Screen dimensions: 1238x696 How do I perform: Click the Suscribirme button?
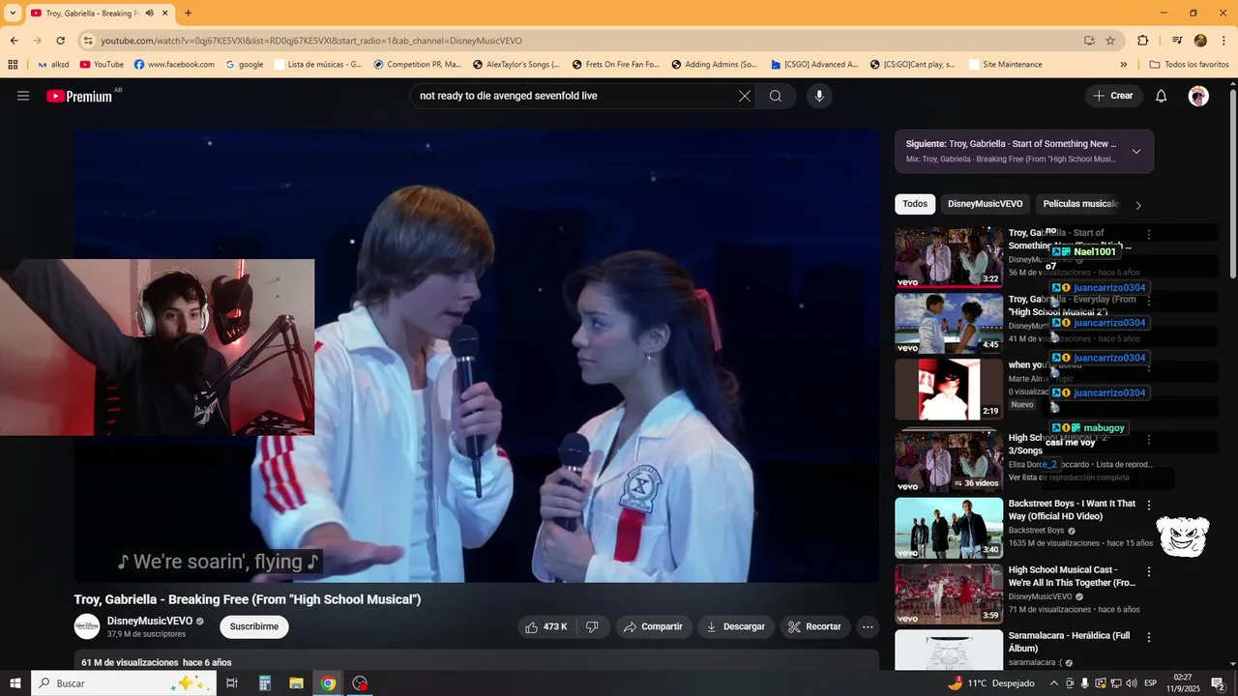[x=254, y=626]
